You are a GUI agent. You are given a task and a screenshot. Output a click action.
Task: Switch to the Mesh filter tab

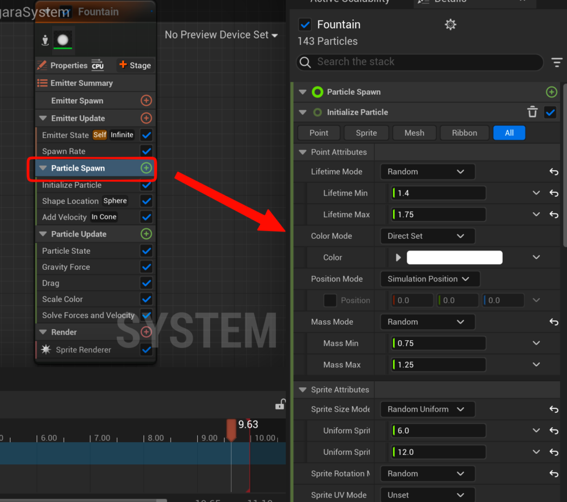tap(414, 133)
